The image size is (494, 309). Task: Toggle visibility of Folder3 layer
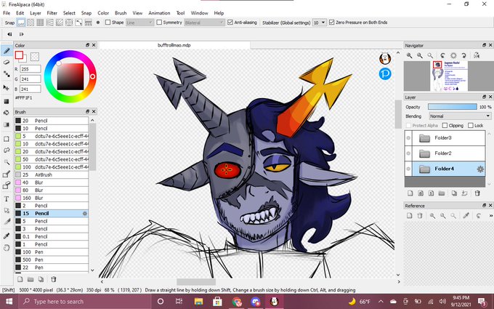tap(408, 138)
